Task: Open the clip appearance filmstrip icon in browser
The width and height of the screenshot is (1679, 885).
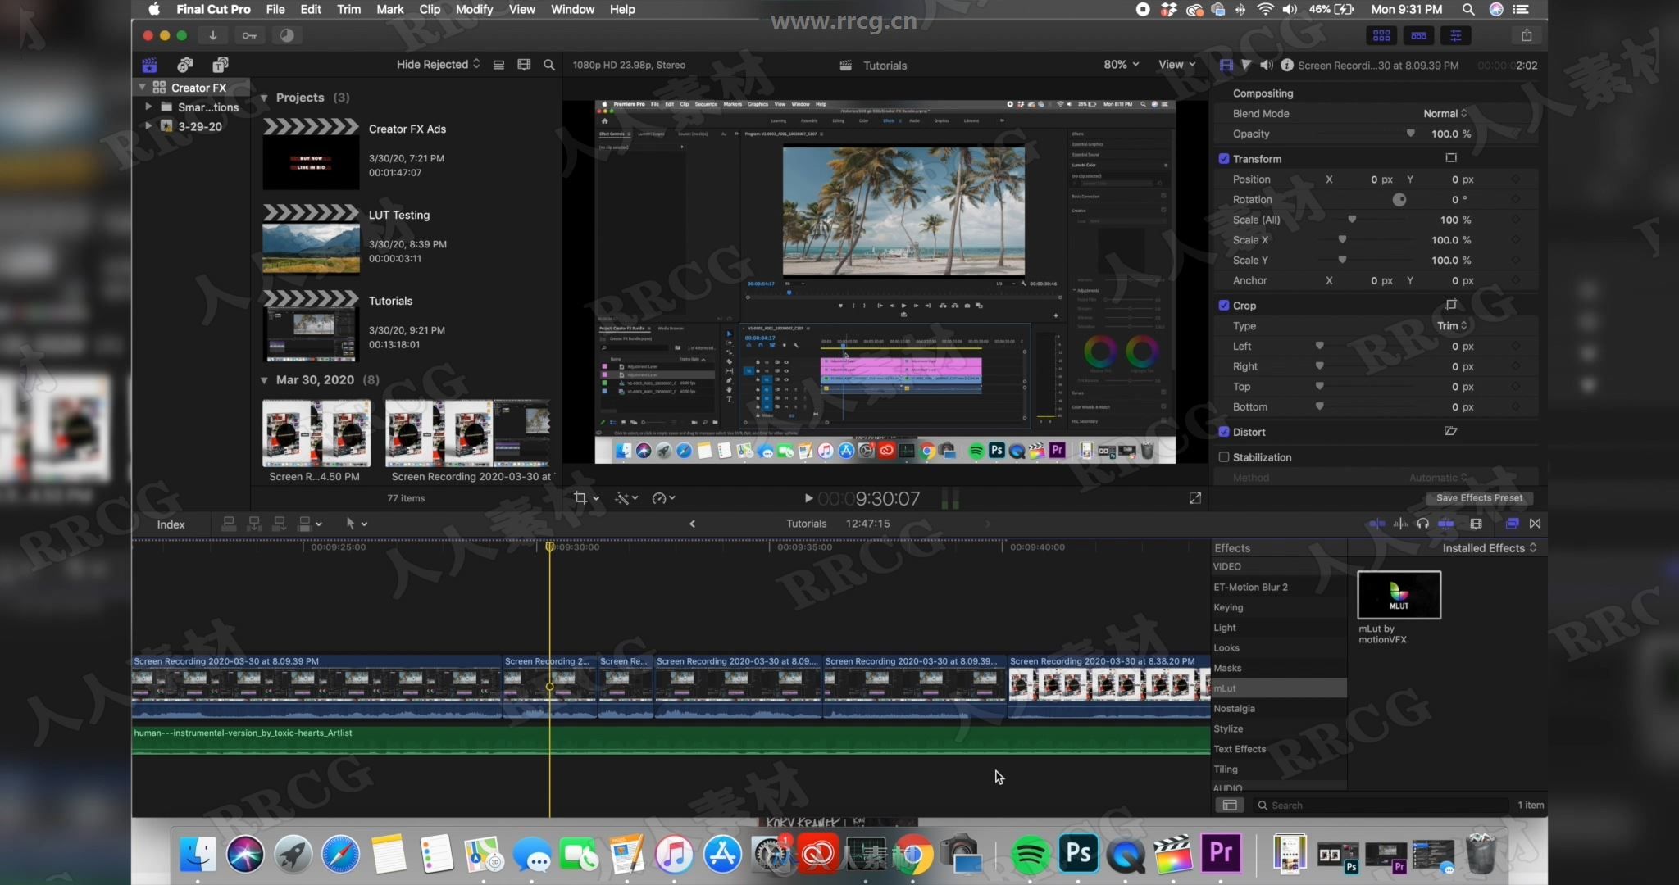Action: pyautogui.click(x=524, y=65)
